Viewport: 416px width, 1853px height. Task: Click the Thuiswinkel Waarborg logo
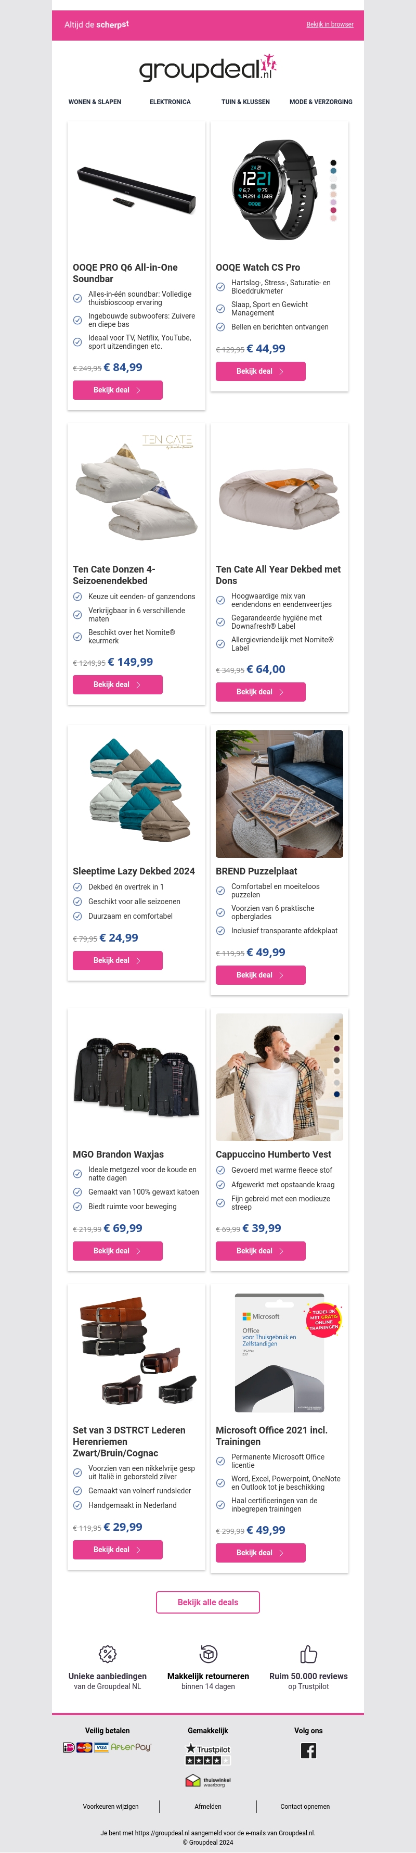click(207, 1781)
